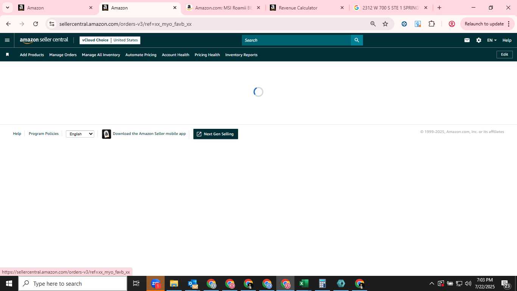
Task: Expand the EN language dropdown
Action: [x=492, y=40]
